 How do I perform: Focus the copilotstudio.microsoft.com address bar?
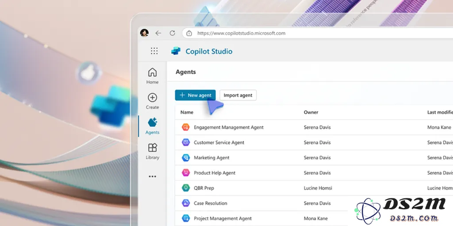pos(317,33)
